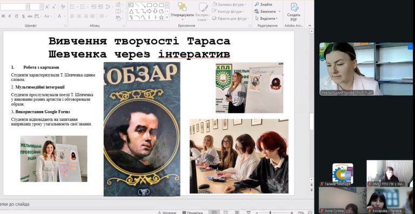
Task: Select the Text Box shape
Action: point(131,5)
